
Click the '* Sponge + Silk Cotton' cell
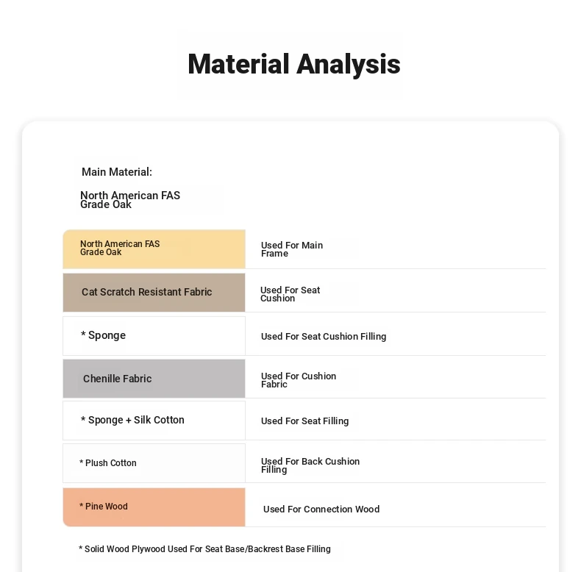point(154,421)
